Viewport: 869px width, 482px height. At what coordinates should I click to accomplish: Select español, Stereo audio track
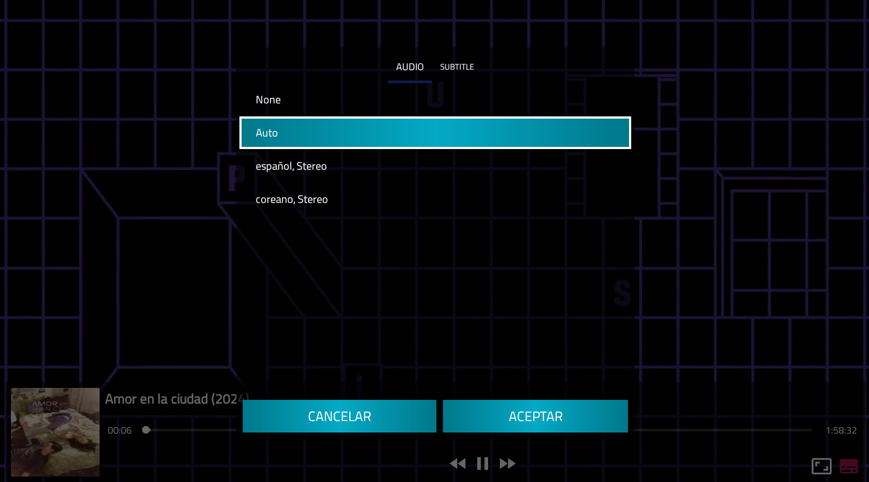coord(291,166)
